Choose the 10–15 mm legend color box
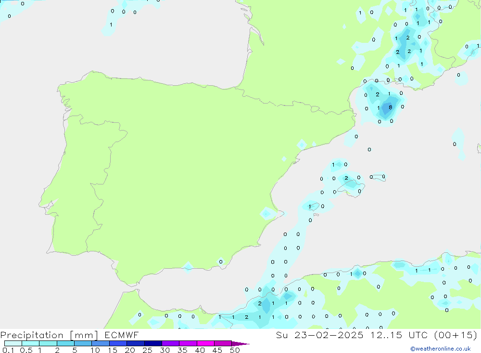The height and width of the screenshot is (353, 481). (x=101, y=343)
